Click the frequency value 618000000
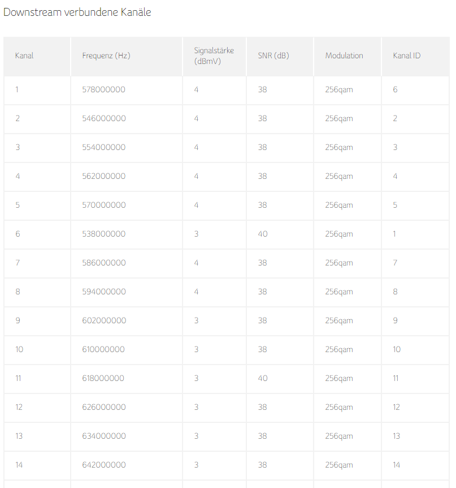Viewport: 456px width, 488px height. (x=103, y=378)
